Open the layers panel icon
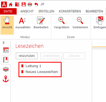The image size is (106, 102). tap(6, 69)
